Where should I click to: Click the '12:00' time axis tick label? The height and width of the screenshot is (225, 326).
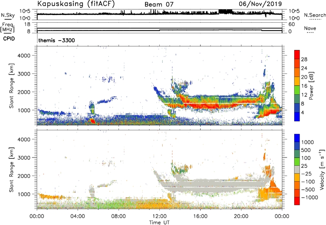(159, 216)
